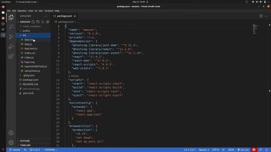This screenshot has width=271, height=152.
Task: Open the File menu
Action: coord(8,11)
